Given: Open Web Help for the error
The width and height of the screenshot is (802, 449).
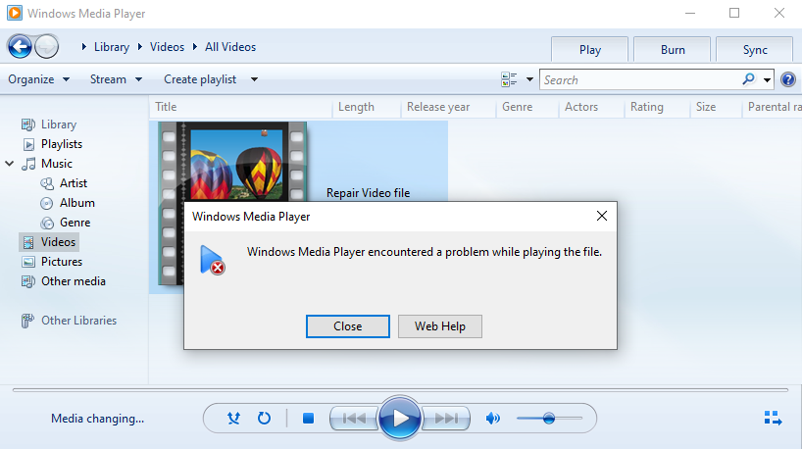Looking at the screenshot, I should click(440, 326).
